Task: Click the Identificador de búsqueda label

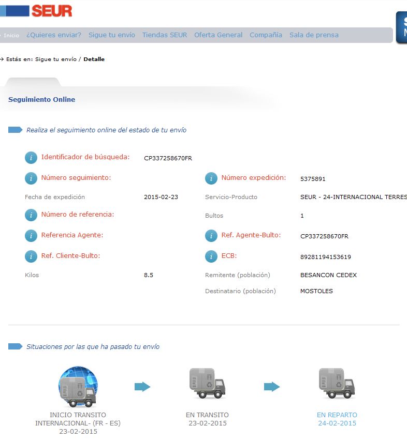Action: [x=85, y=157]
